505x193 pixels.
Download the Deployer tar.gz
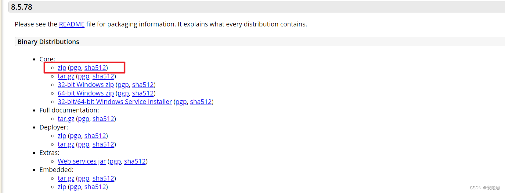click(x=66, y=144)
